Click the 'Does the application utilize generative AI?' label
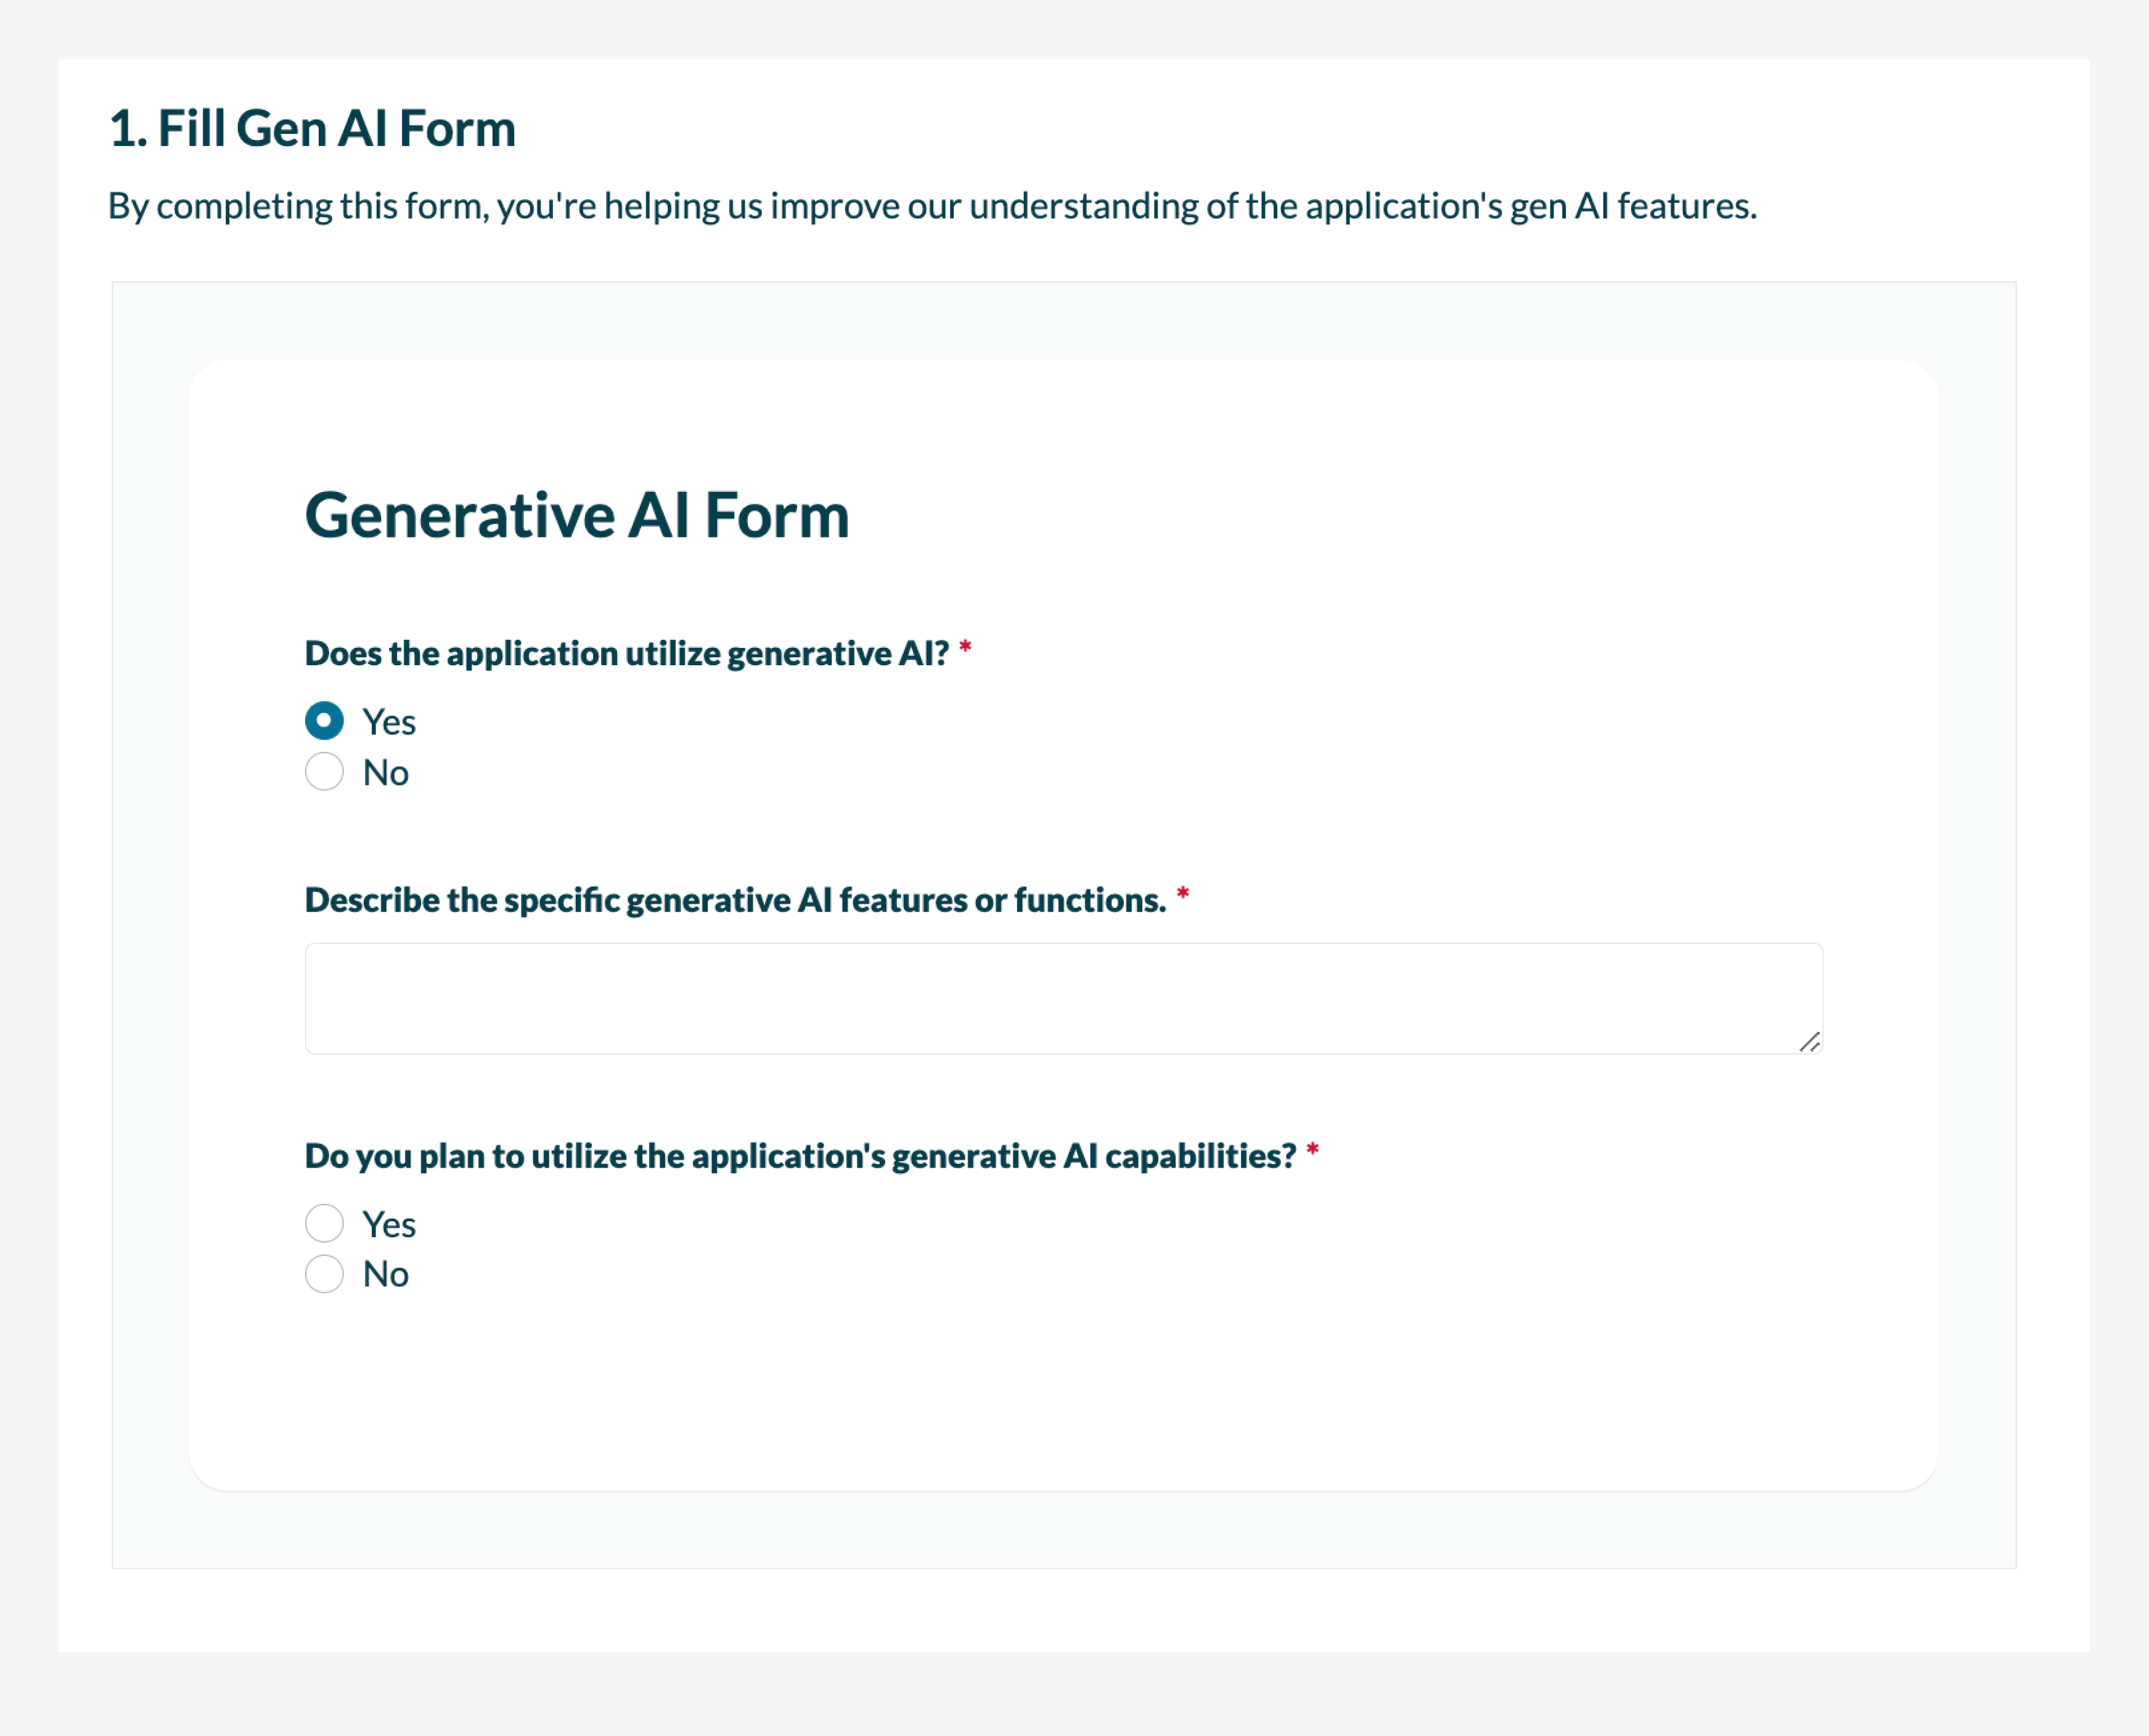Screen dimensions: 2149x1736 pos(627,654)
